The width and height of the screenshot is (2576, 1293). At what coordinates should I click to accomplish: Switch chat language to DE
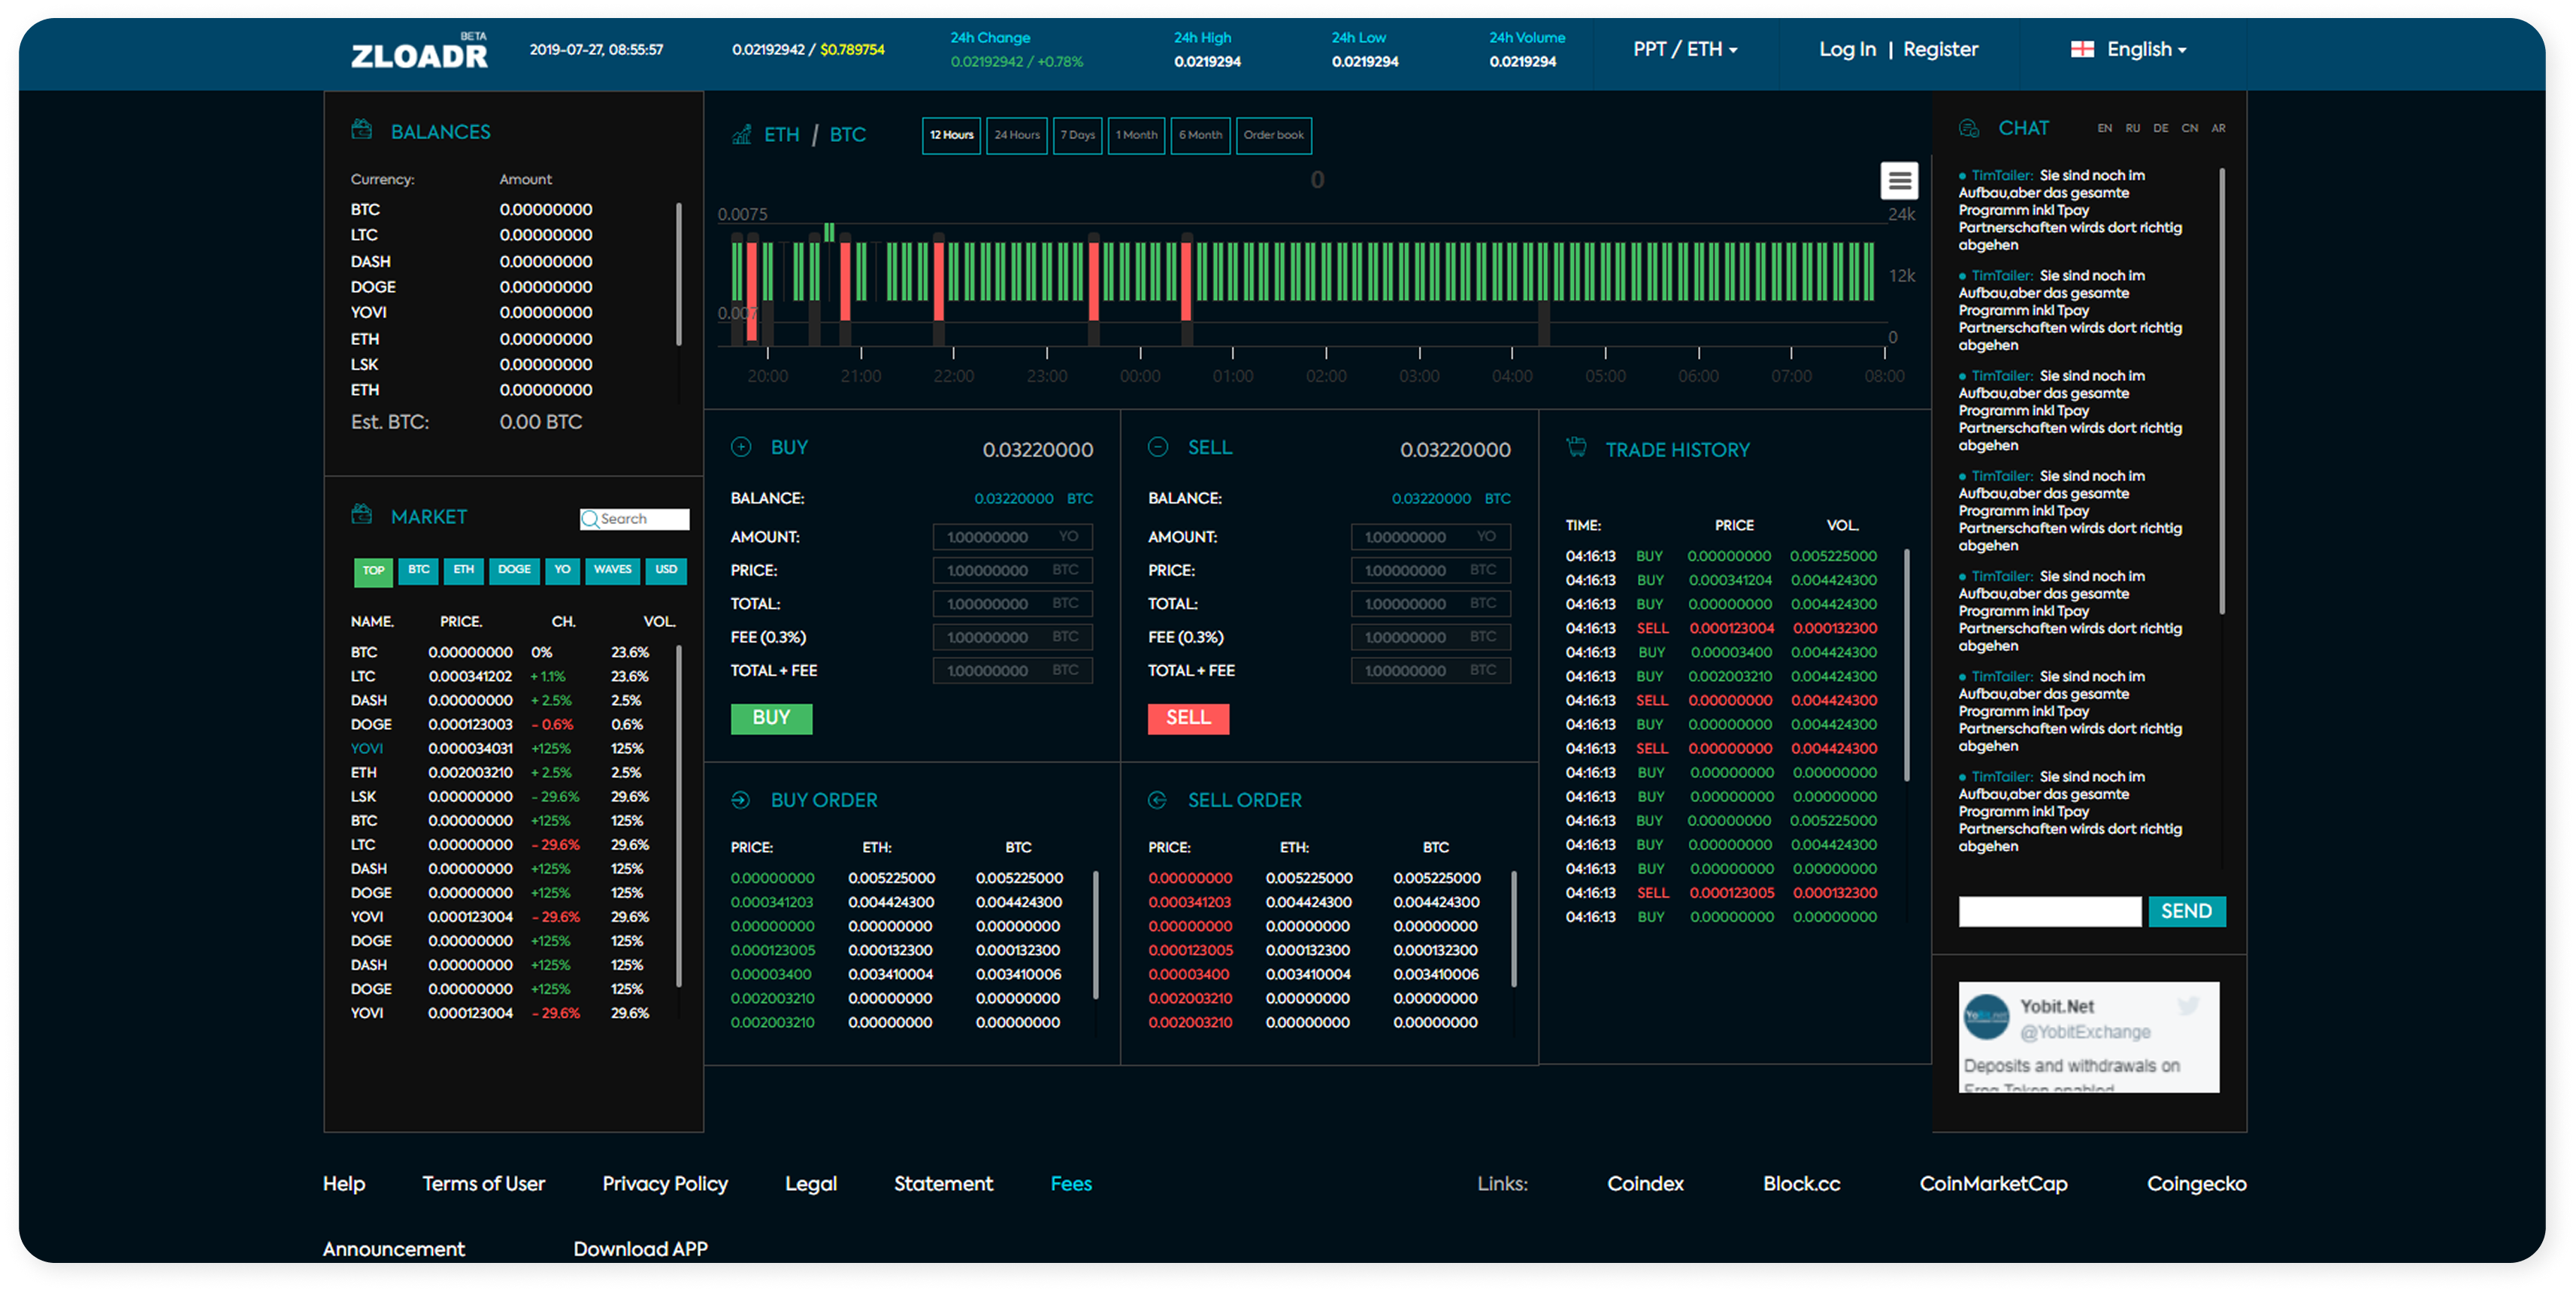pyautogui.click(x=2160, y=128)
